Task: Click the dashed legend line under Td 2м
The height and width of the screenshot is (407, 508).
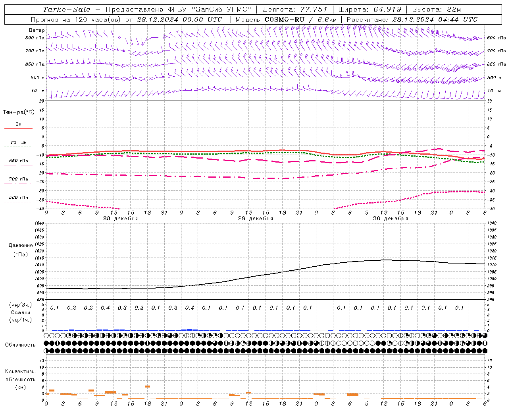Action: [17, 147]
